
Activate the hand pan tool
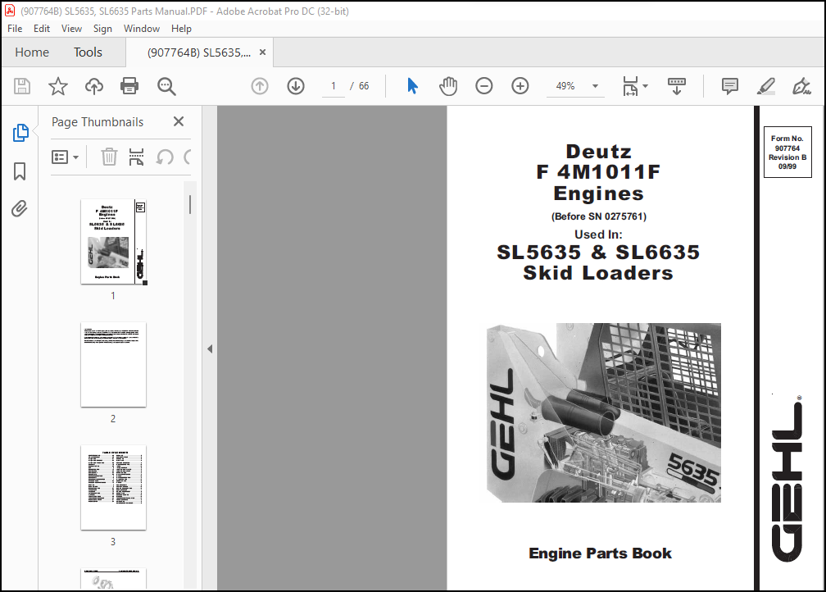[x=448, y=86]
